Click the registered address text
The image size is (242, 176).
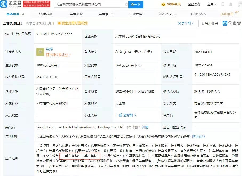tap(113, 136)
